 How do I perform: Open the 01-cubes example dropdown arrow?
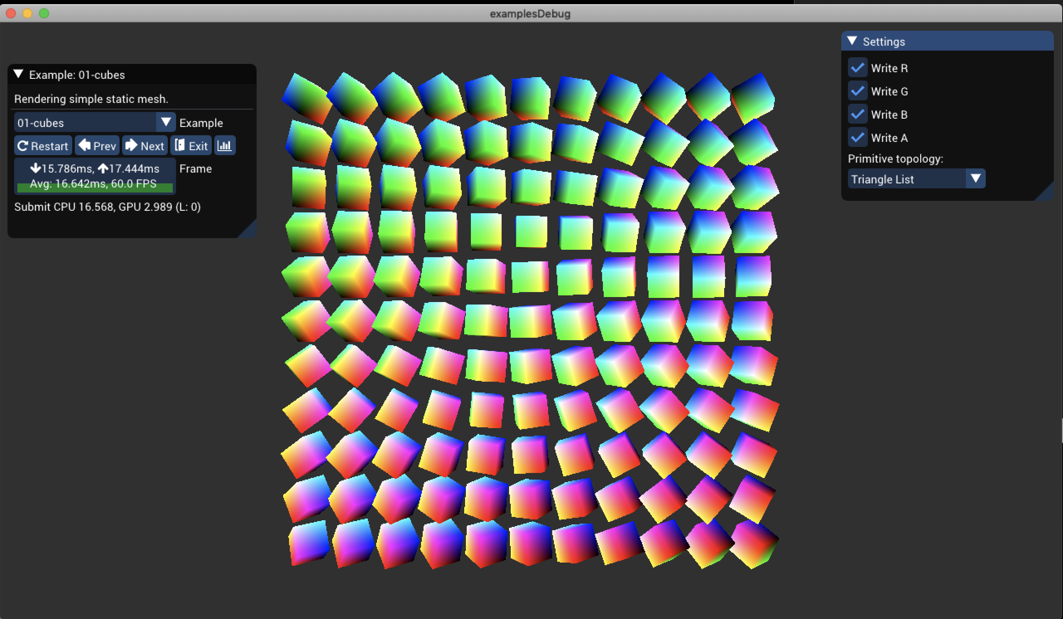click(x=166, y=122)
